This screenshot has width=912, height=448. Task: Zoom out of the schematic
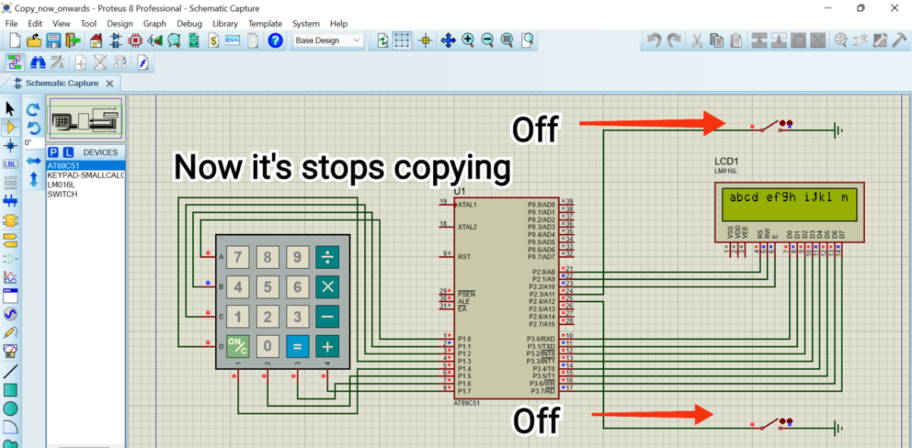pyautogui.click(x=487, y=41)
